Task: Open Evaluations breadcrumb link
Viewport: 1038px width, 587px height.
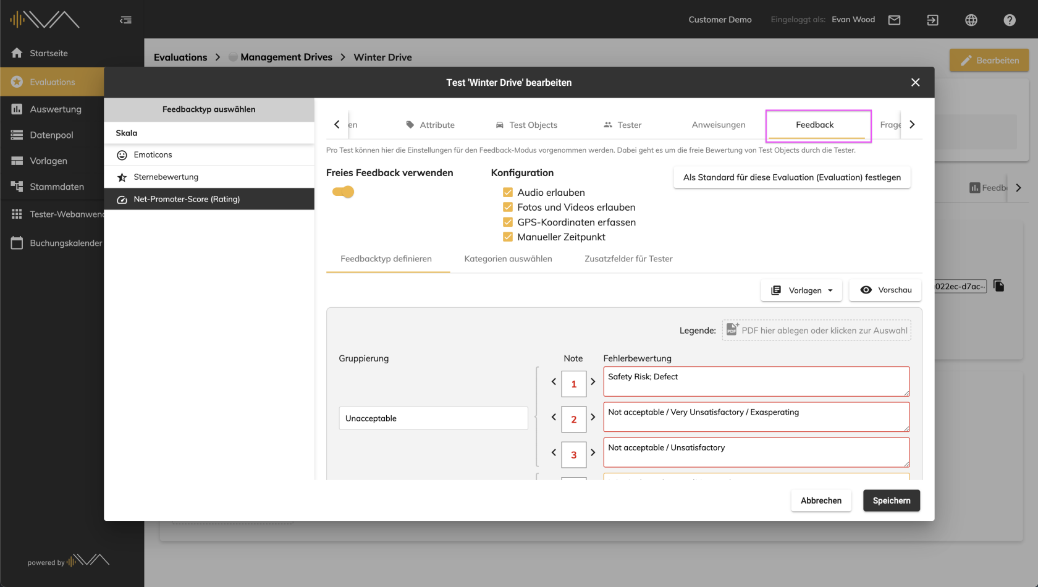Action: tap(180, 57)
